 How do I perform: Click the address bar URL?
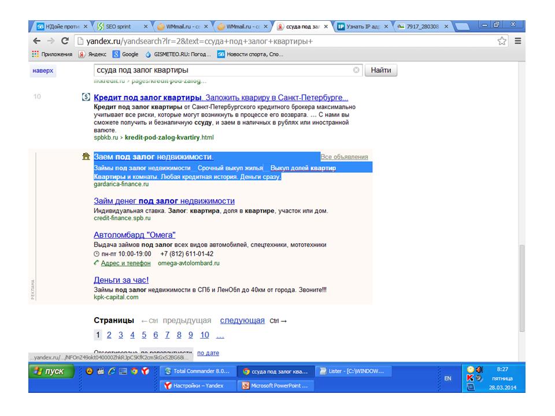199,42
